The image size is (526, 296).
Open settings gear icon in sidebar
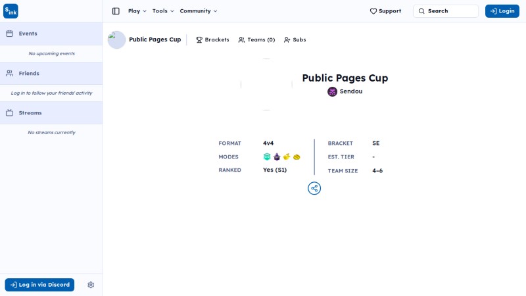point(91,285)
